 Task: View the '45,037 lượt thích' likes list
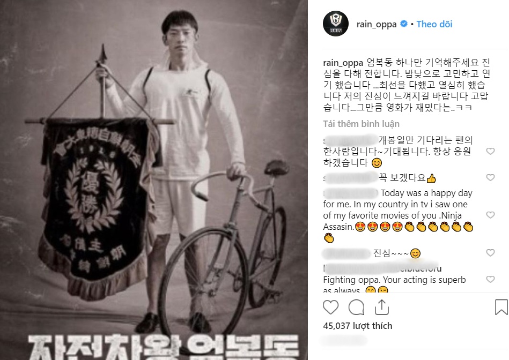358,326
